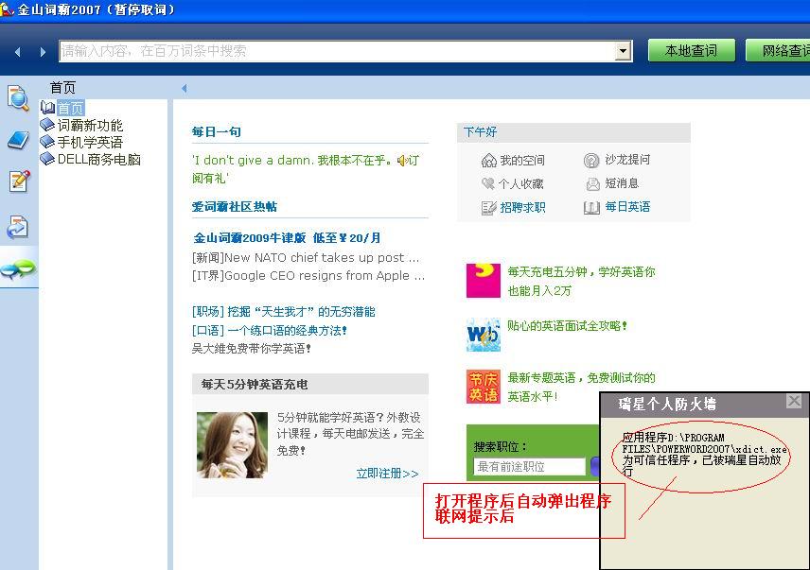The width and height of the screenshot is (810, 570).
Task: Collapse the left panel with triangle arrow
Action: tap(184, 88)
